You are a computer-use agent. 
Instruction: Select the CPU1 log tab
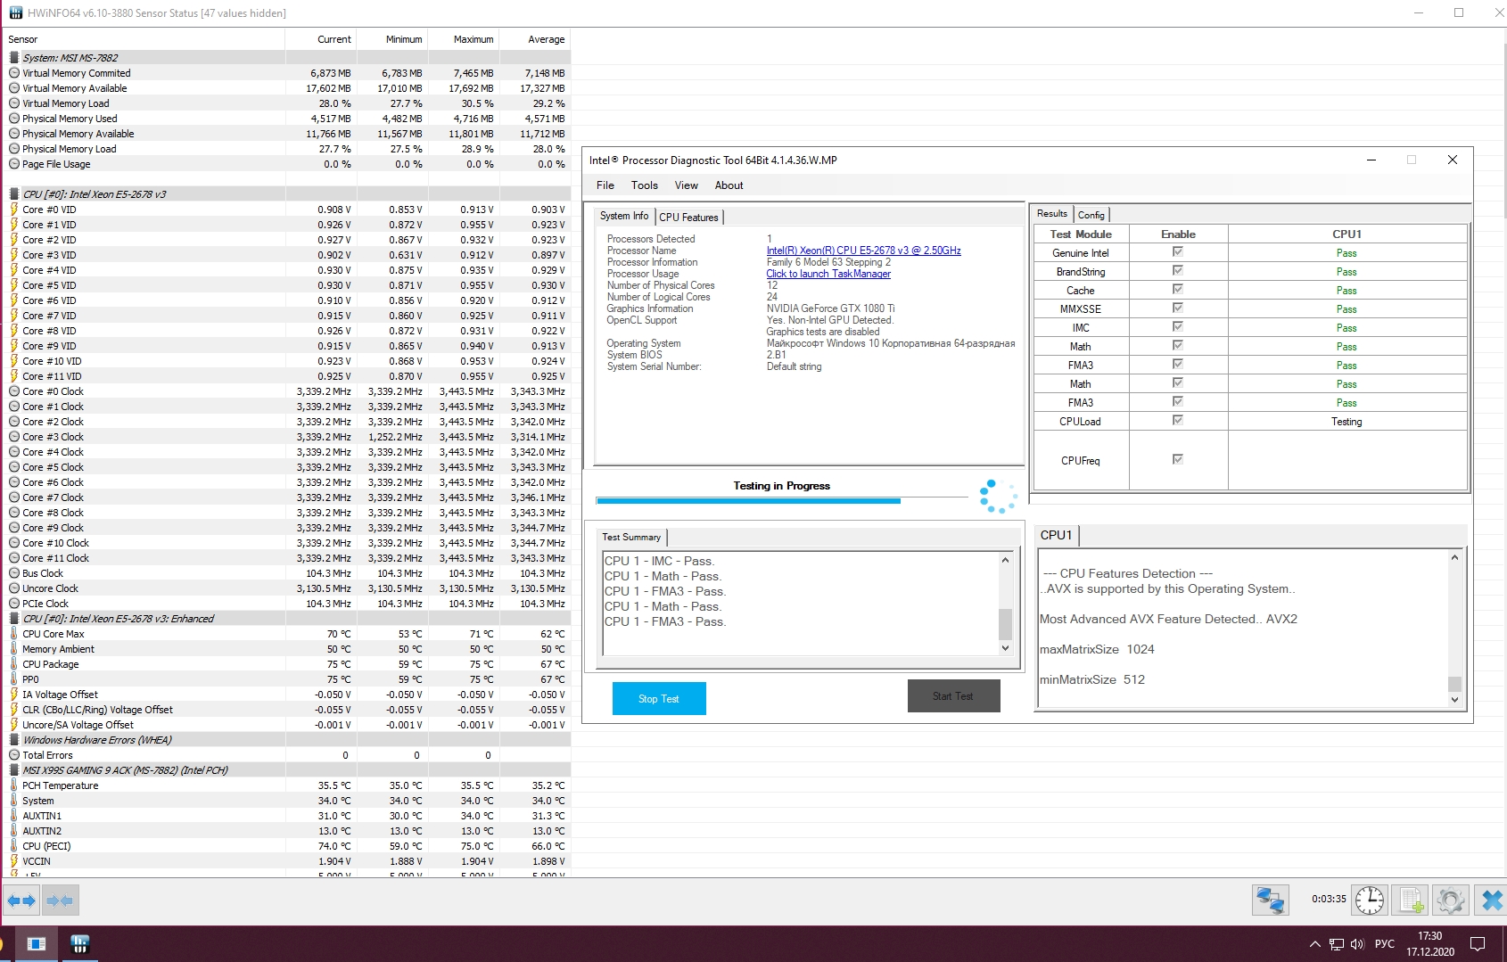[1057, 535]
